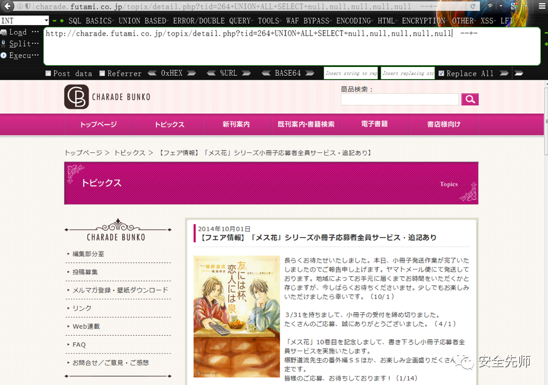This screenshot has width=548, height=385.
Task: Open the ENCRYPTION dropdown menu
Action: pos(425,21)
